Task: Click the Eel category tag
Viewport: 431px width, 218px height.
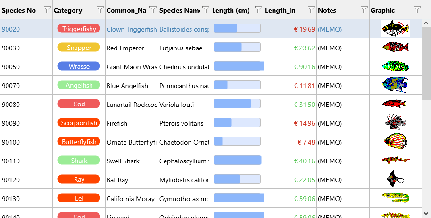Action: point(79,198)
